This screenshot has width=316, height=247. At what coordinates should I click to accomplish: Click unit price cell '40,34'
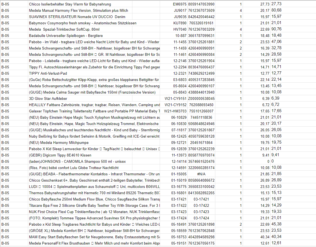point(256,237)
